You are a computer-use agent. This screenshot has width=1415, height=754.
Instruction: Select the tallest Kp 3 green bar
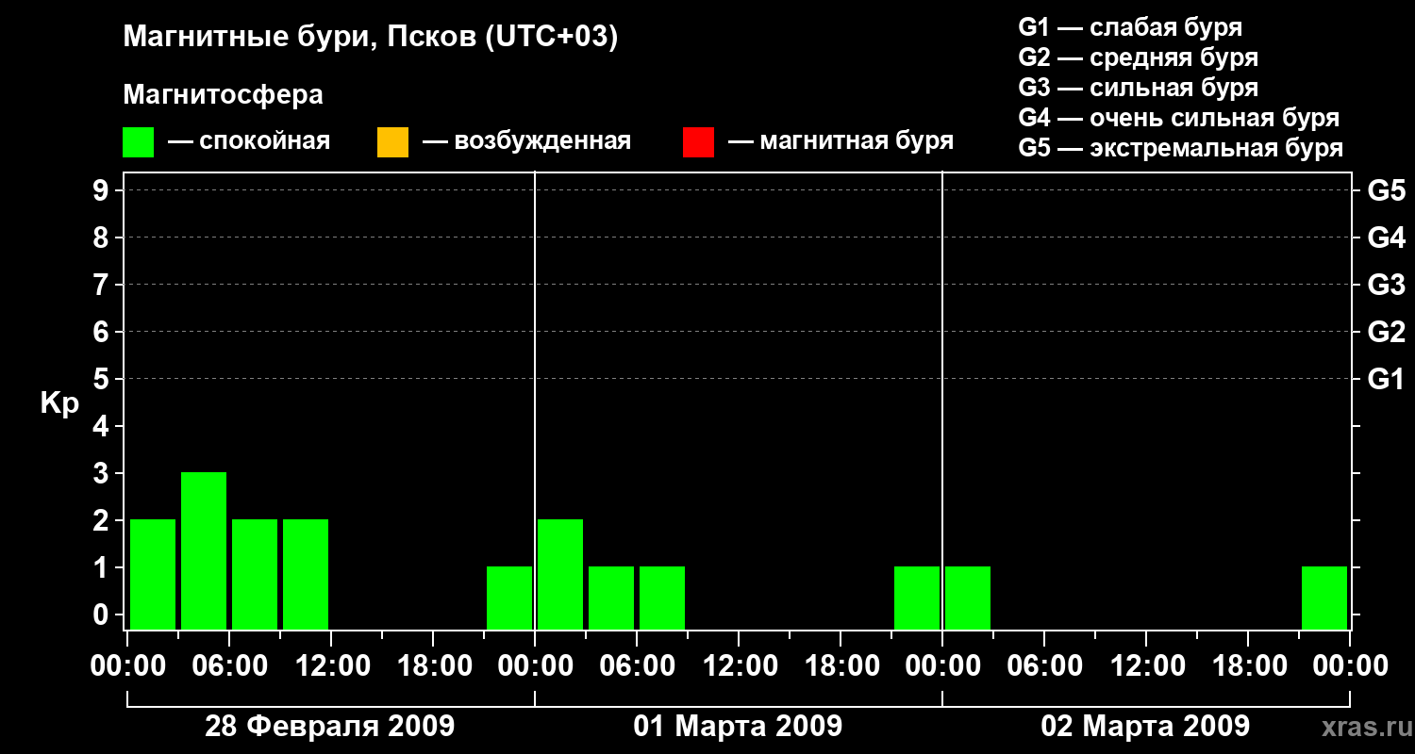(x=204, y=550)
